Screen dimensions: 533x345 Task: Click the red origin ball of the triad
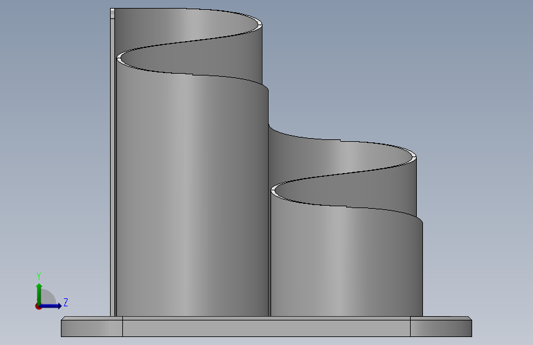pyautogui.click(x=38, y=306)
